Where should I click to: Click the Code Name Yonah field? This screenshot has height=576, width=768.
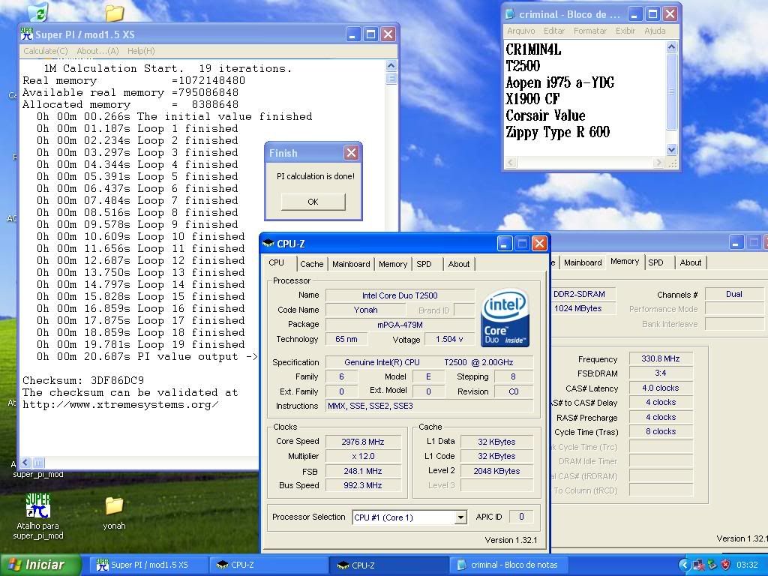[x=365, y=310]
